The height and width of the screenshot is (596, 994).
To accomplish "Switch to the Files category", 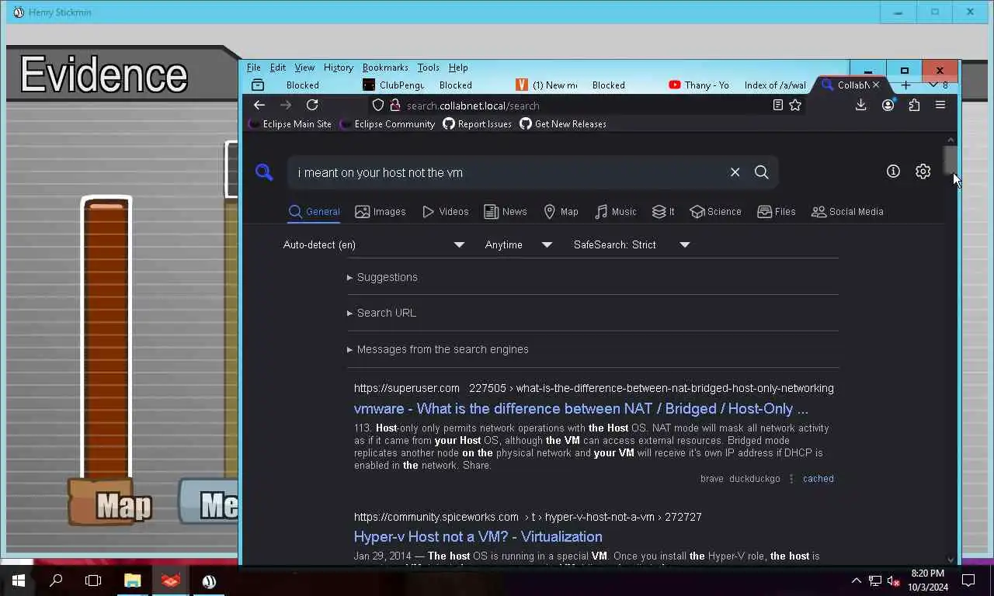I will click(x=776, y=211).
